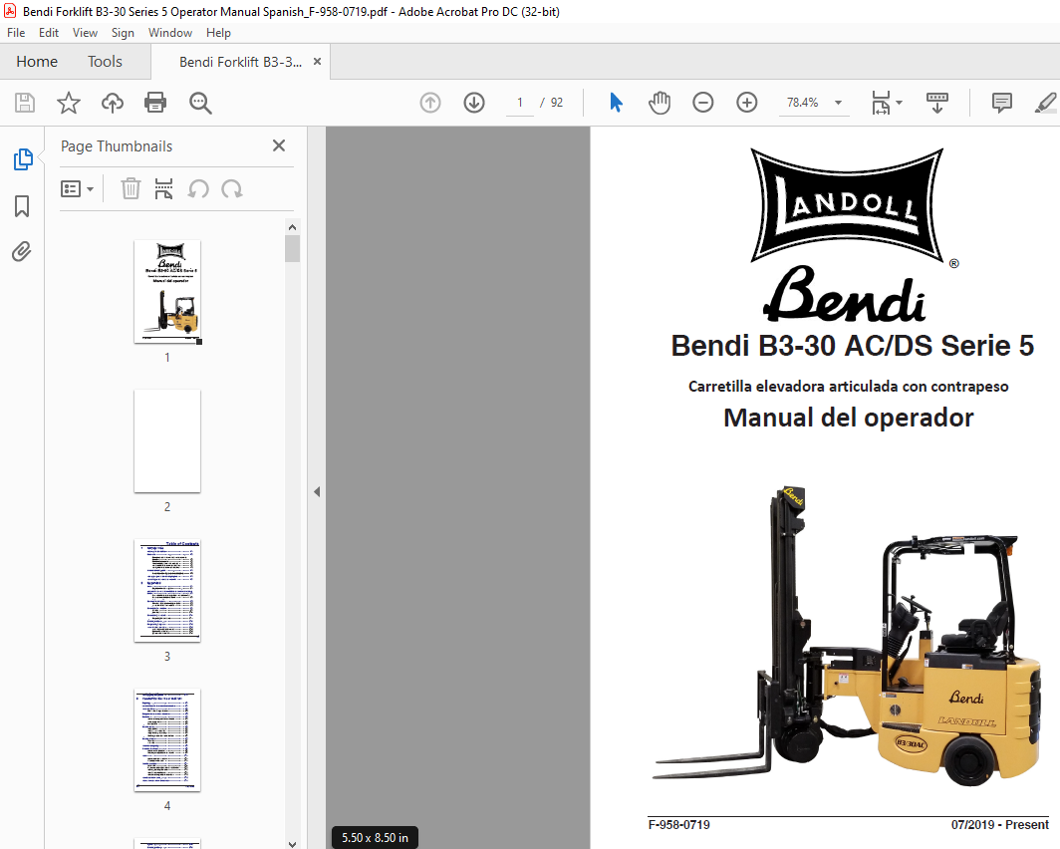
Task: Close the Bendi Forklift document tab
Action: coord(317,62)
